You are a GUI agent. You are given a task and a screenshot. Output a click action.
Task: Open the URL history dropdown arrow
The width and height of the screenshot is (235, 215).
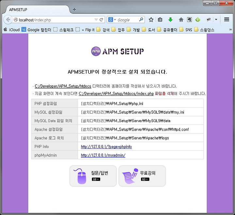click(96, 20)
